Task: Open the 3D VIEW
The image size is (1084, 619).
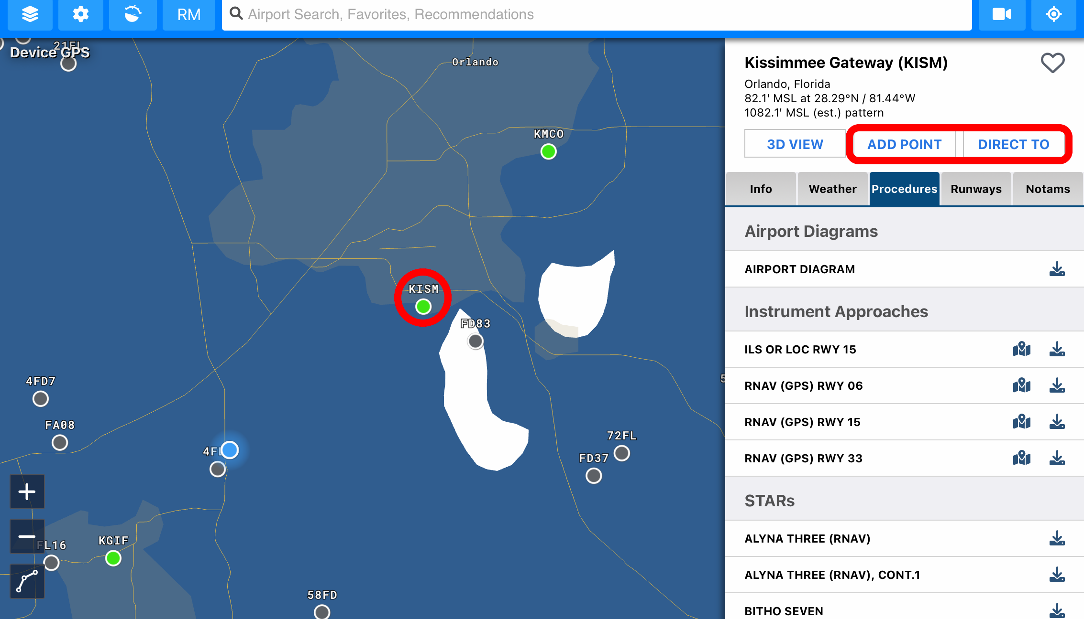Action: [x=795, y=144]
